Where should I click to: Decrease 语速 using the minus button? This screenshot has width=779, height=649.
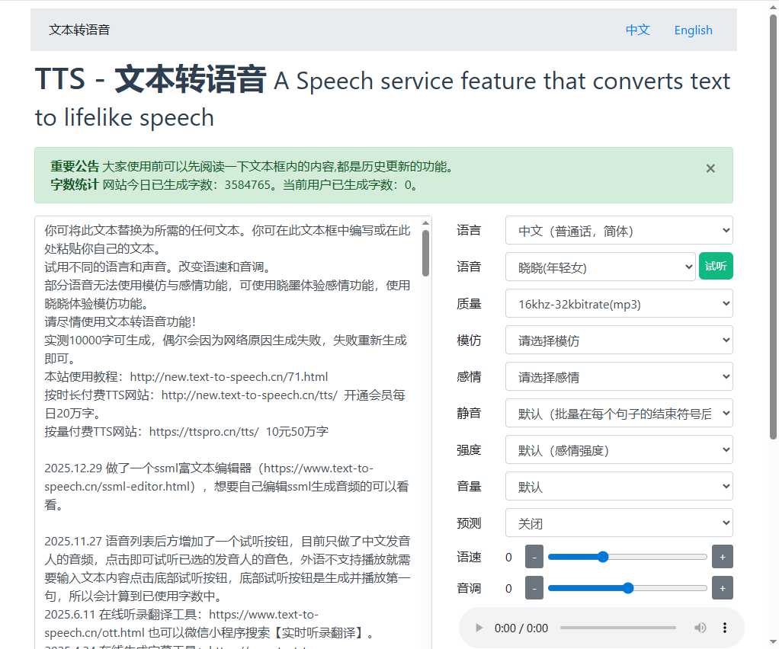point(534,557)
